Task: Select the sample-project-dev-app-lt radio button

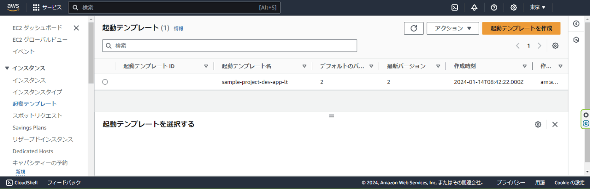Action: tap(105, 82)
